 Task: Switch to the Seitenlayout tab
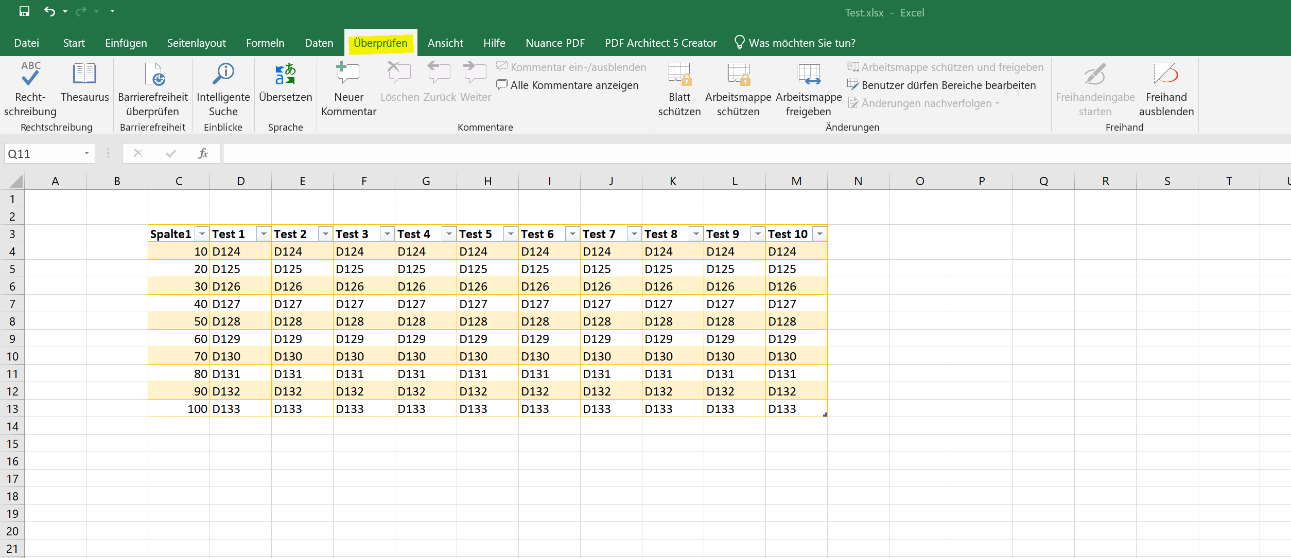197,43
